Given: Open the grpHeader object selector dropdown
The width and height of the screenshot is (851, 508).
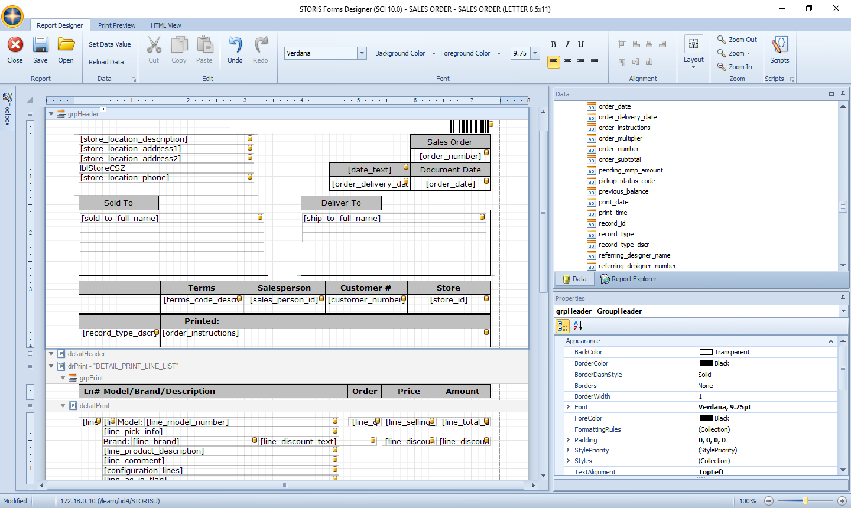Looking at the screenshot, I should pyautogui.click(x=843, y=311).
